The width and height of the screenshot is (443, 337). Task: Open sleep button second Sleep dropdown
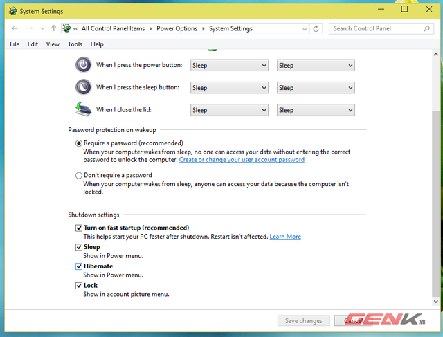click(x=316, y=88)
